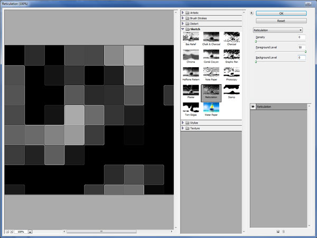Apply the Graphic Pen sketch filter
The width and height of the screenshot is (317, 238).
pyautogui.click(x=231, y=36)
